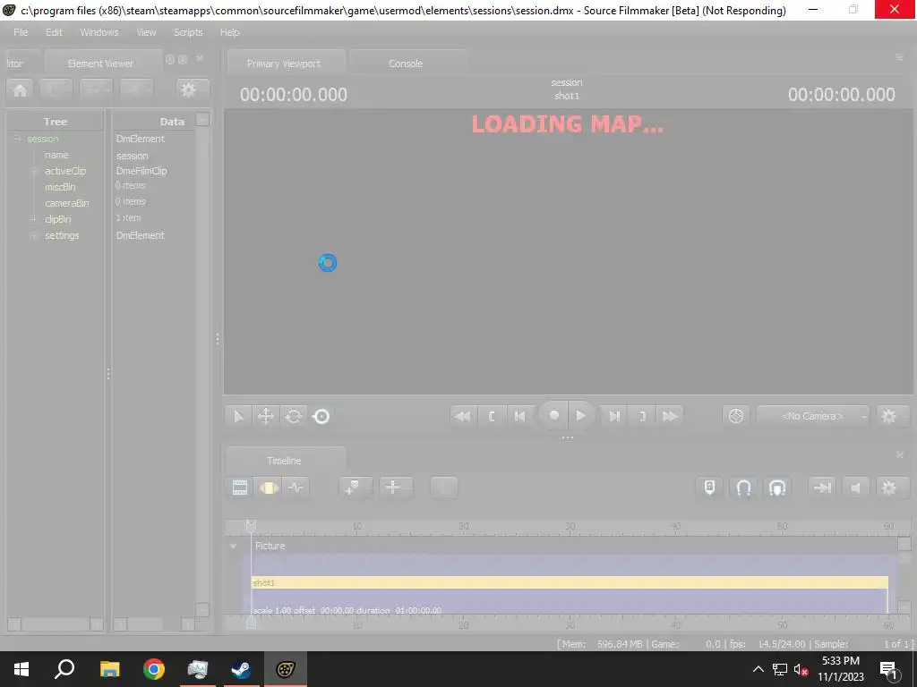Click the muted volume tray icon
Screen dimensions: 917x687
[x=801, y=669]
